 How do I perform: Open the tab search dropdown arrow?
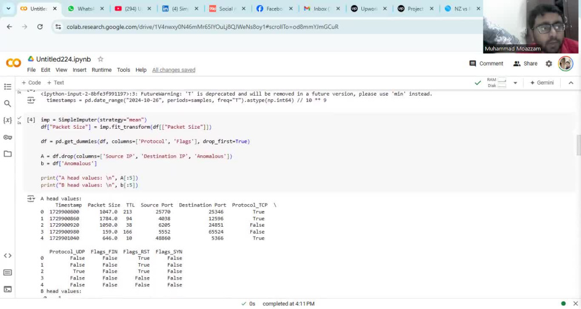click(8, 9)
